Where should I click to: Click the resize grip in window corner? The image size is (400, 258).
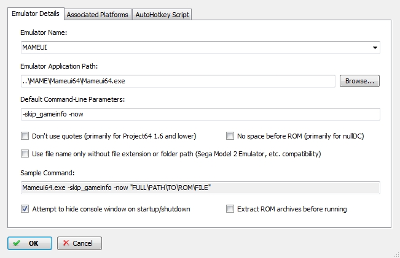tap(396, 254)
